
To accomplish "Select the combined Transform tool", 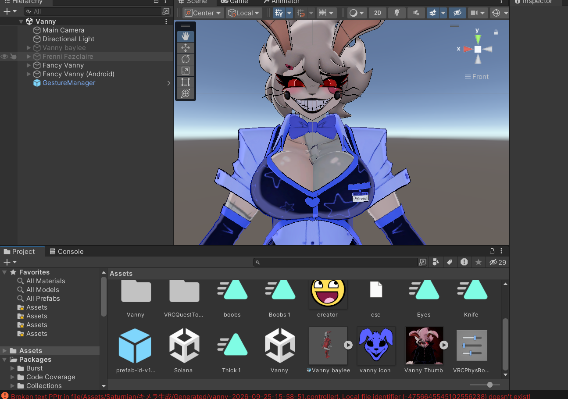I will [x=186, y=93].
